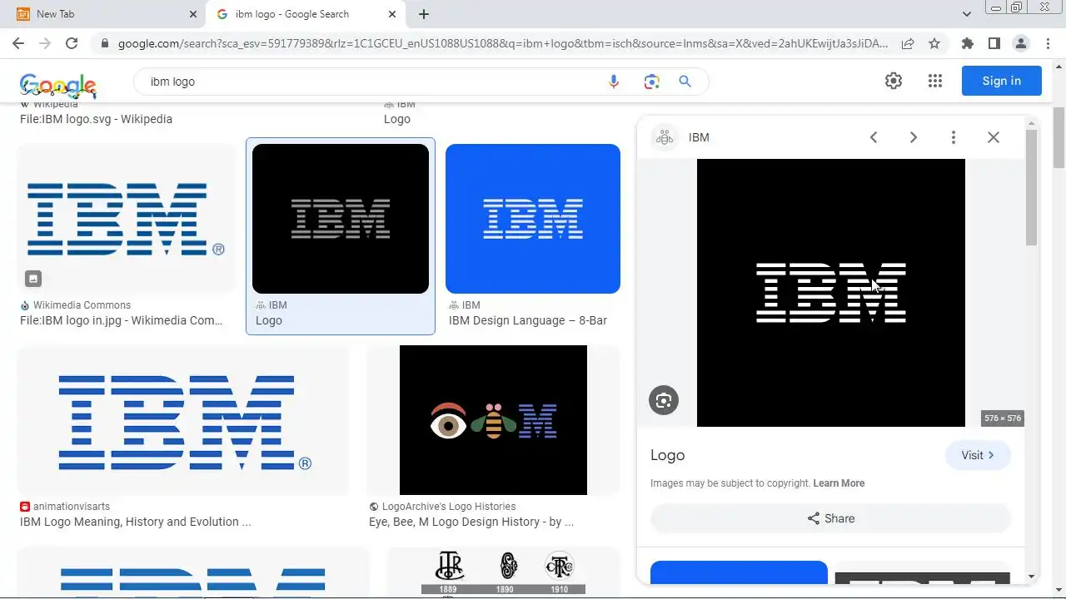Click the main page vertical scrollbar
The width and height of the screenshot is (1066, 599).
[1059, 137]
